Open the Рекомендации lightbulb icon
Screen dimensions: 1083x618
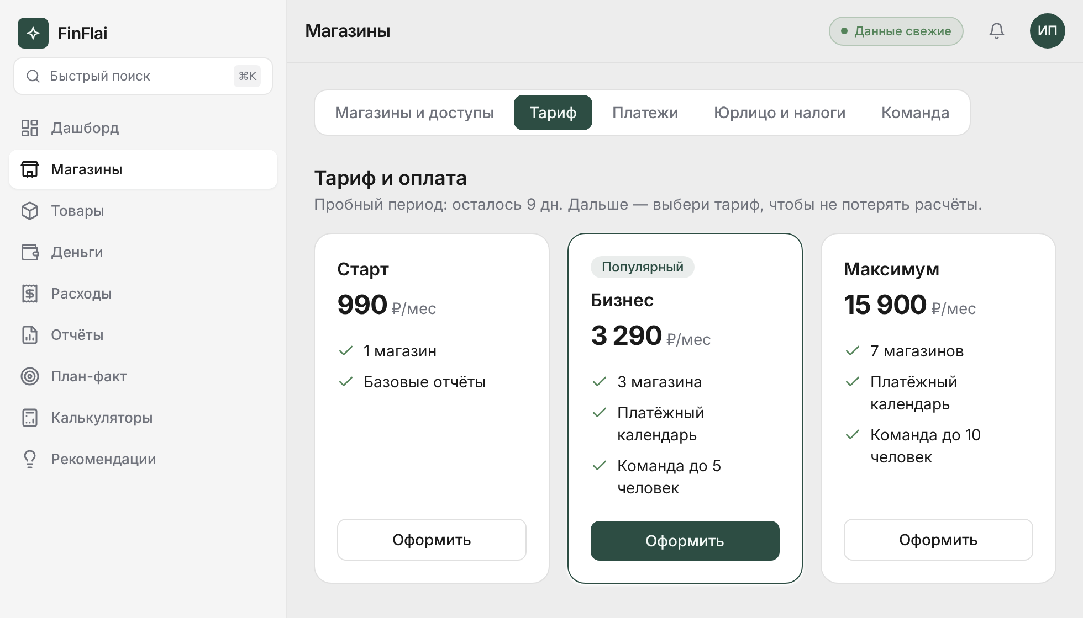coord(30,459)
